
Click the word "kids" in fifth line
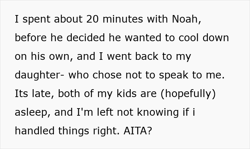tap(126, 93)
